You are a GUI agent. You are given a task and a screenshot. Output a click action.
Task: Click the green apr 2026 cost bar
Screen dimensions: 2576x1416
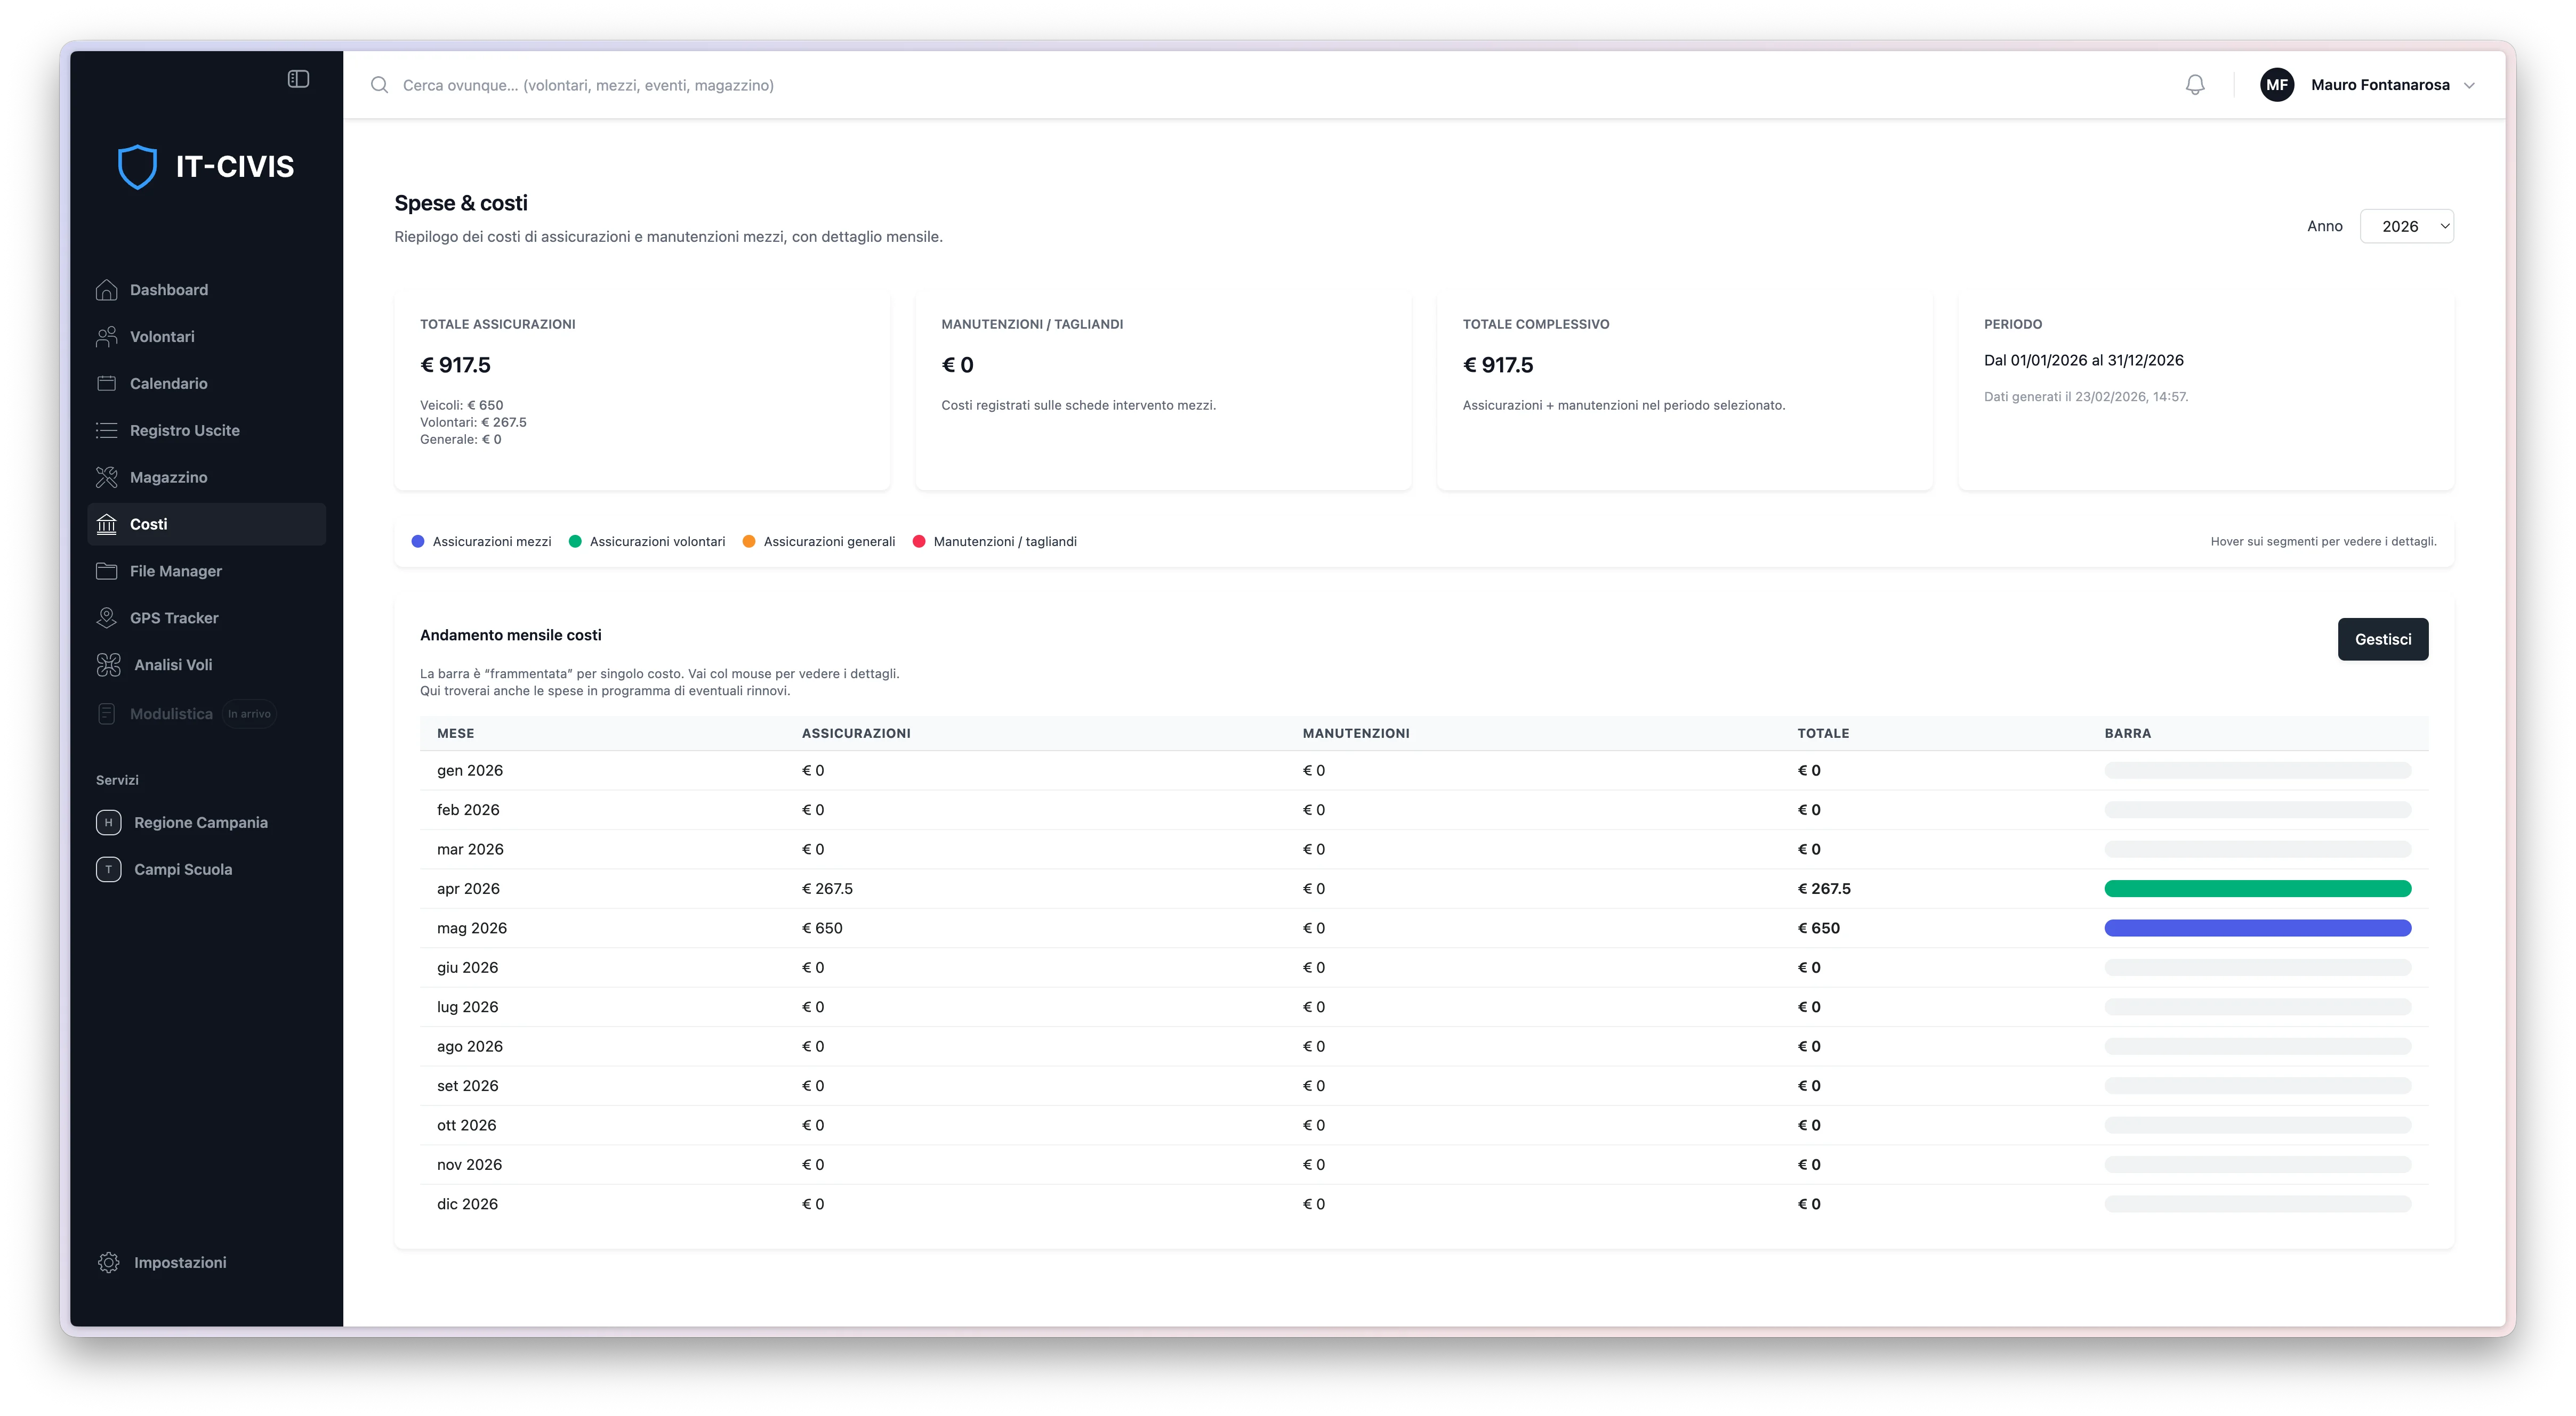(2257, 889)
